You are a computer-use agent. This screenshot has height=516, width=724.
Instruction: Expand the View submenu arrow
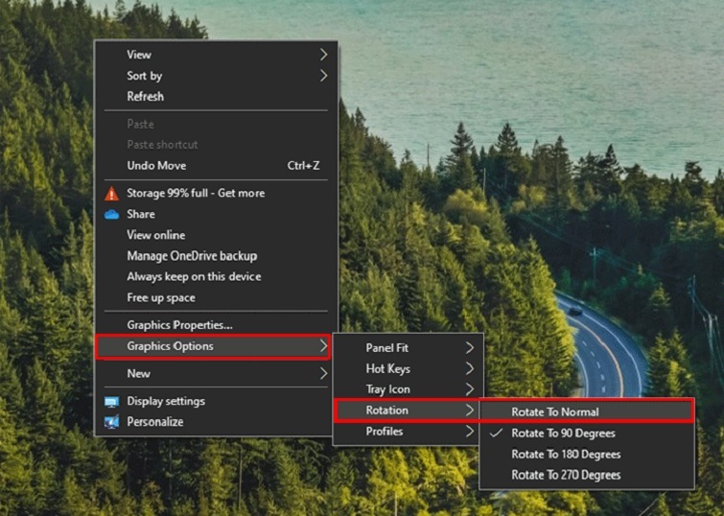click(323, 55)
